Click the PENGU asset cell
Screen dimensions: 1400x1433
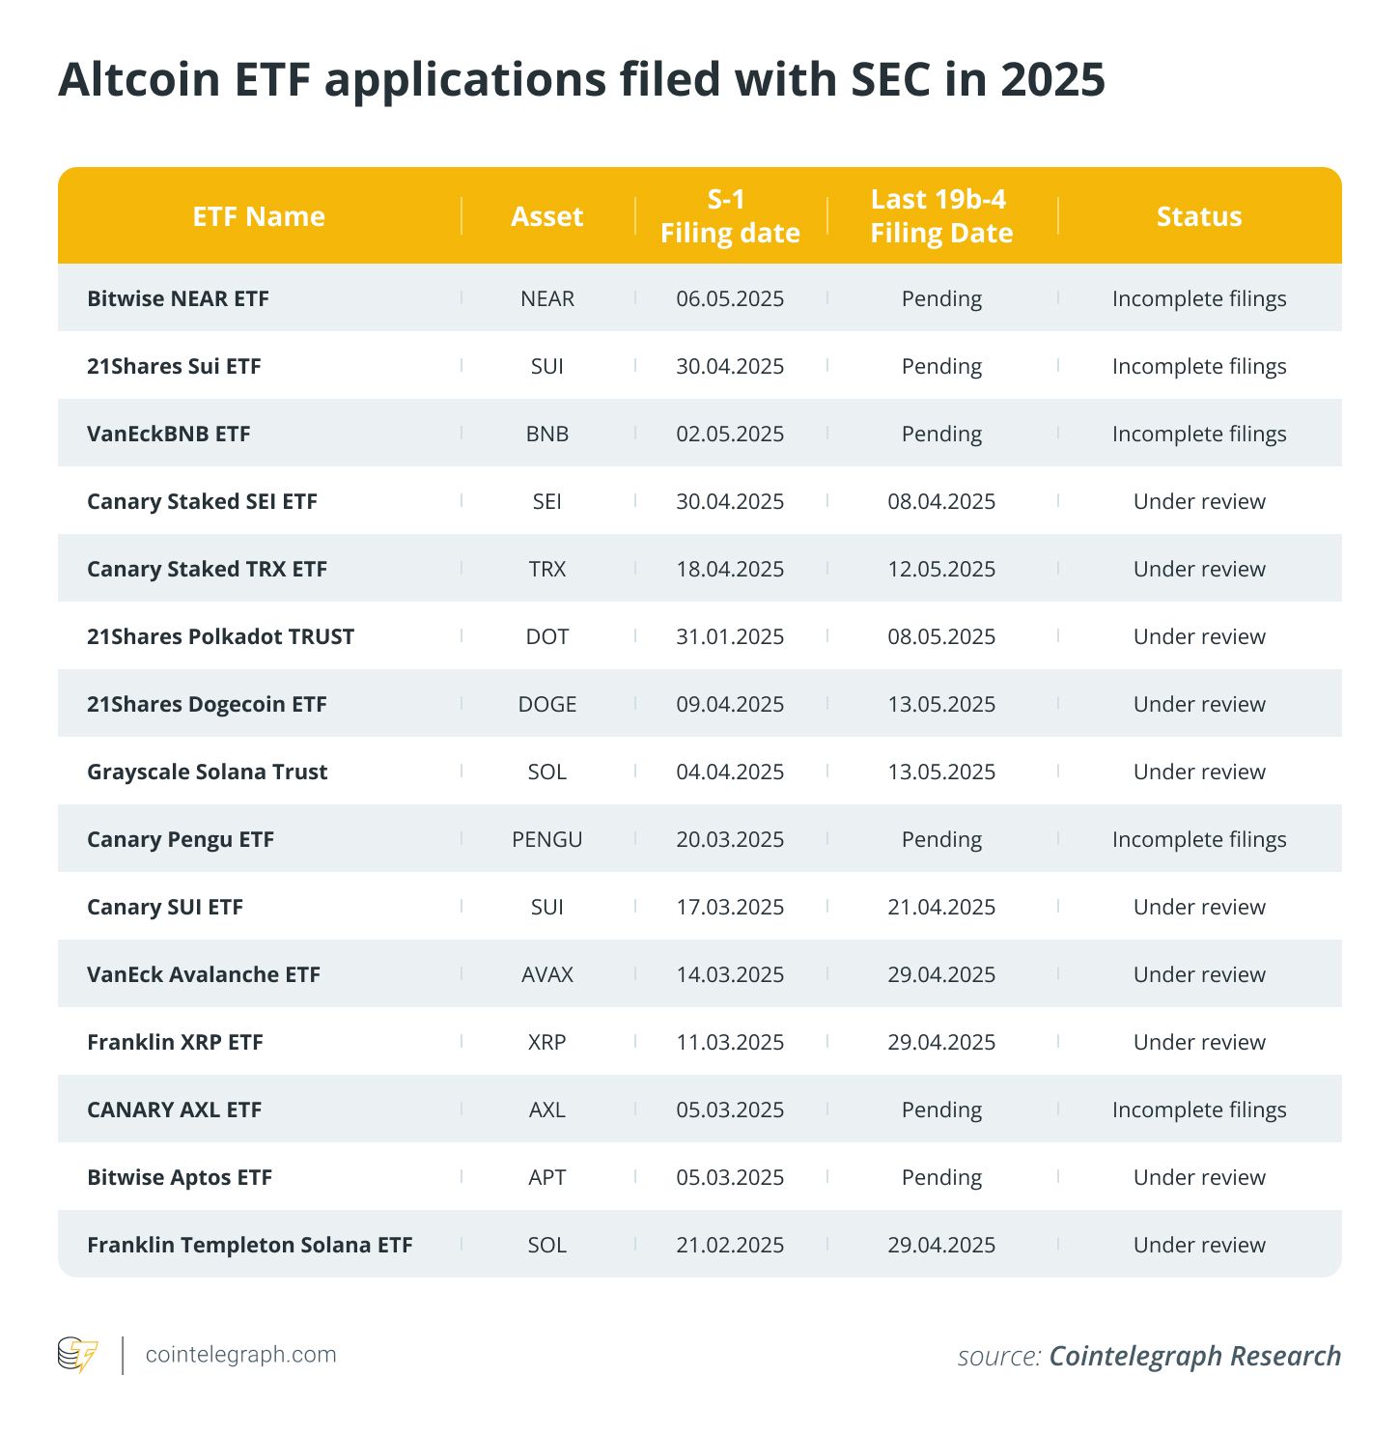click(x=547, y=839)
